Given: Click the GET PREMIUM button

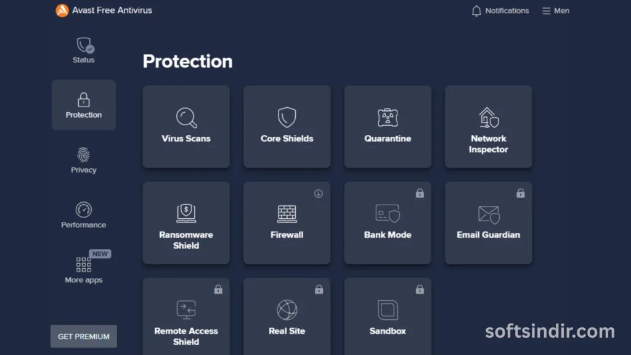Looking at the screenshot, I should click(84, 337).
